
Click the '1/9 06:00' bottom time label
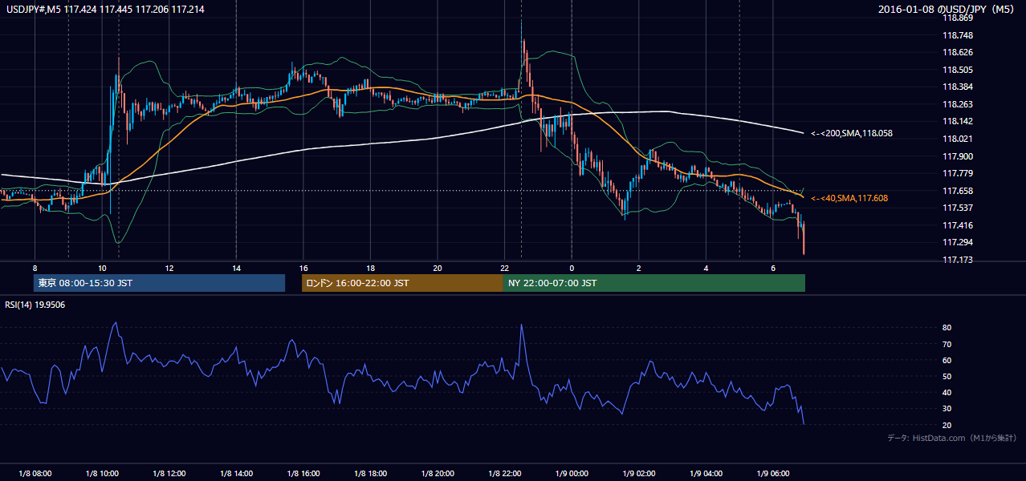(772, 473)
